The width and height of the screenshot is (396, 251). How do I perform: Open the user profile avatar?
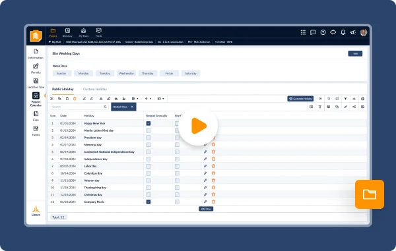364,32
